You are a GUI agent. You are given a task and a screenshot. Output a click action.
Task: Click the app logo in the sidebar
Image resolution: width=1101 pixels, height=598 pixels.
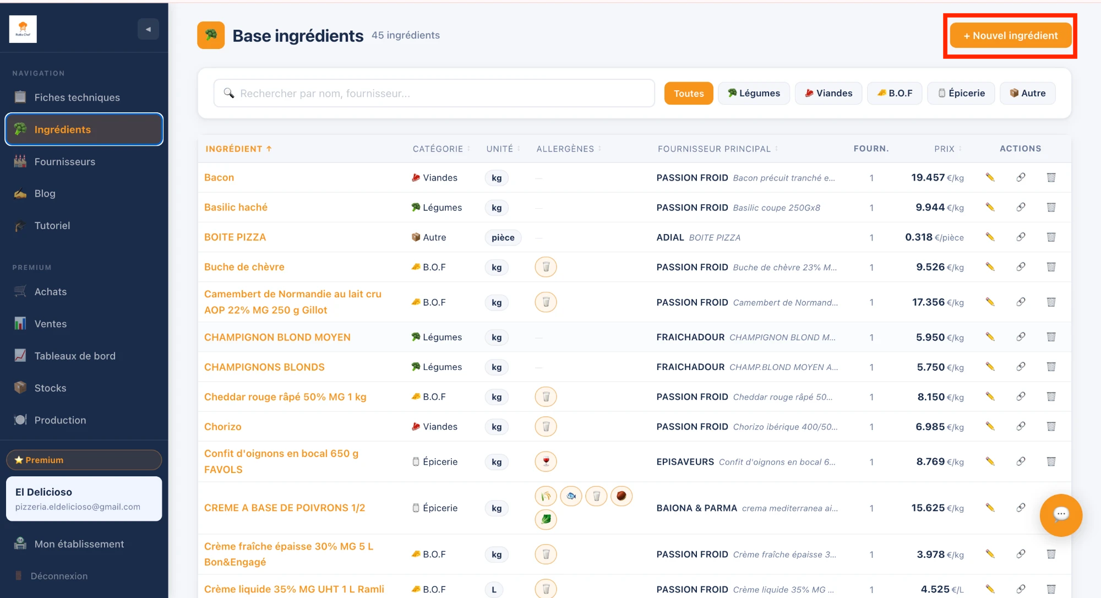click(23, 29)
